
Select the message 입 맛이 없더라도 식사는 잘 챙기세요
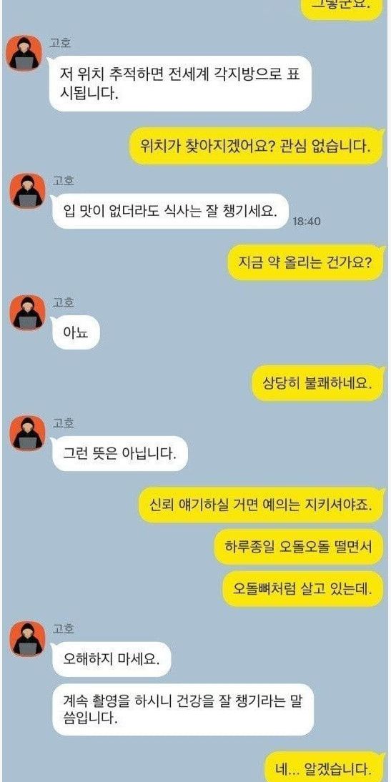click(x=171, y=212)
